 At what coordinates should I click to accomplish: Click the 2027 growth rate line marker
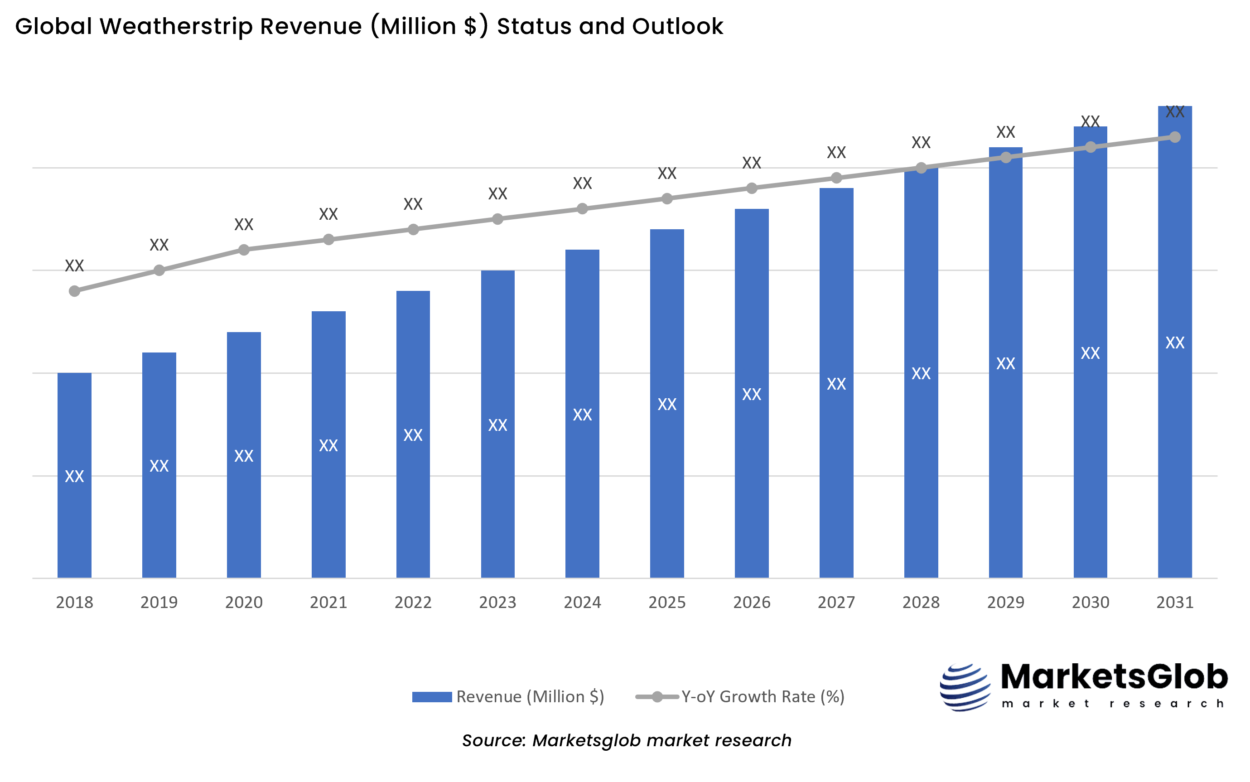pos(836,178)
